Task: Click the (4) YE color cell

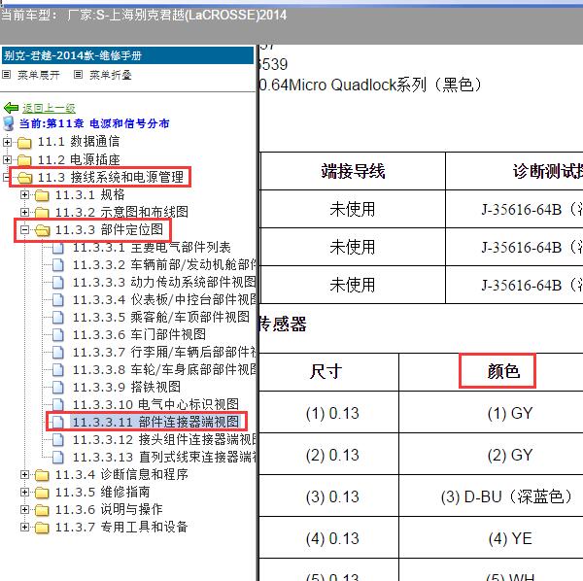Action: (510, 538)
